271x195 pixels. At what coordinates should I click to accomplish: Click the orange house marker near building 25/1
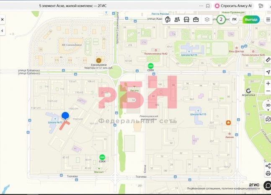(x=228, y=123)
